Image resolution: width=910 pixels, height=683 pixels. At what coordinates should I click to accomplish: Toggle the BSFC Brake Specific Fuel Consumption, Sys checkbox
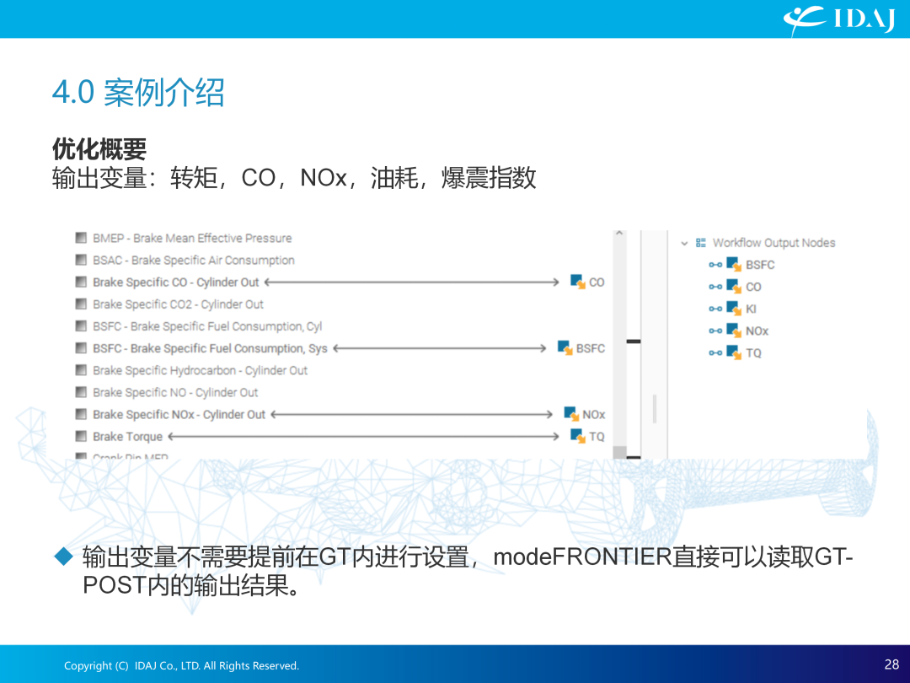click(x=81, y=348)
